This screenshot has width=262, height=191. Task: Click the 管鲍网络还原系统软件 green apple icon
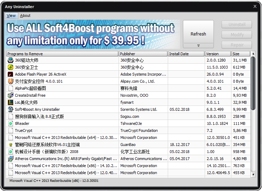tap(11, 145)
